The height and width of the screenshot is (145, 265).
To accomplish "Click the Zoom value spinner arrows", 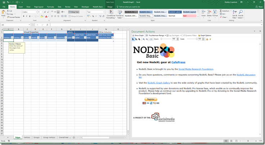I will pos(178,39).
